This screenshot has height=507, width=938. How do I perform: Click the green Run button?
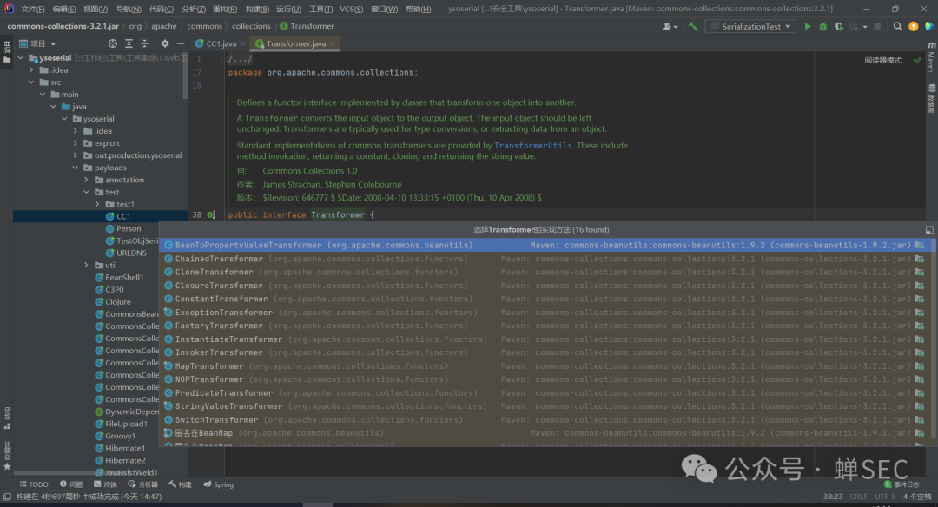[x=808, y=27]
